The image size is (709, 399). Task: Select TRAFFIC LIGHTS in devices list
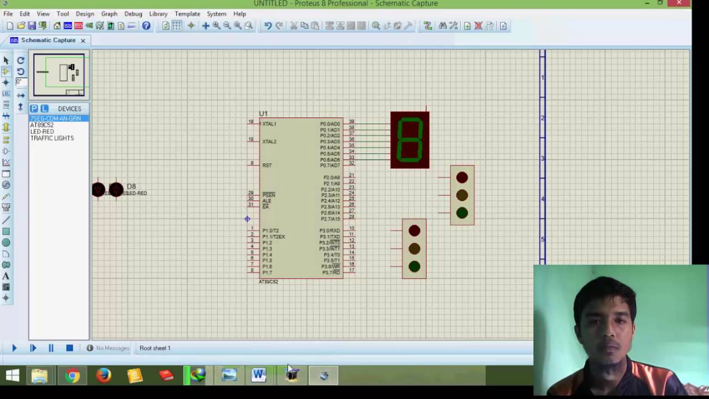pyautogui.click(x=52, y=139)
